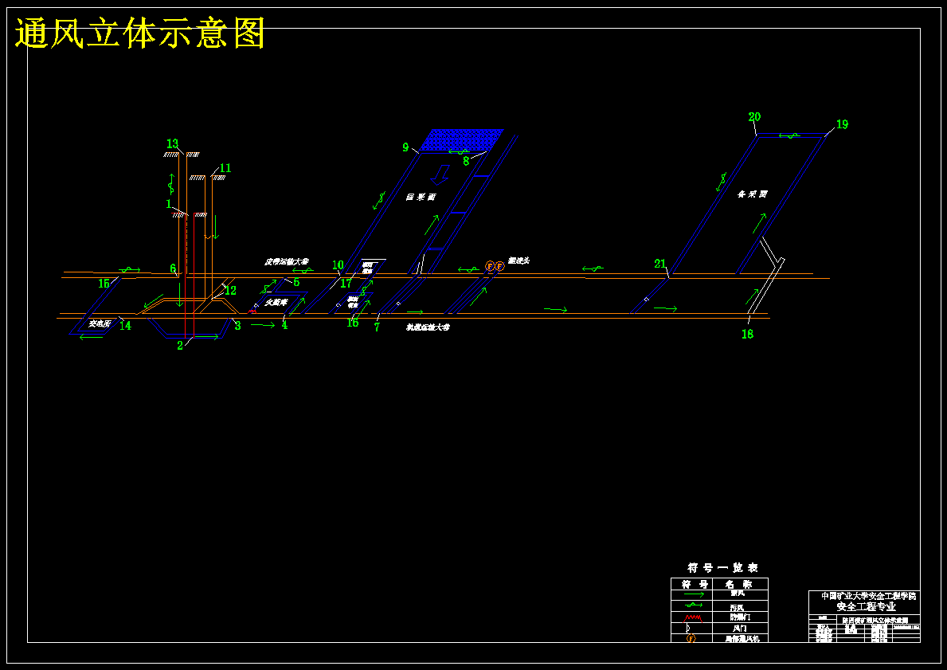Click the 变电所 substation label

point(100,323)
